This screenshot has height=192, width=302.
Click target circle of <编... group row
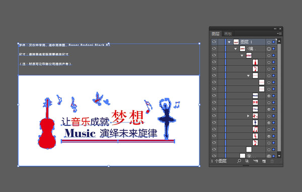(x=269, y=49)
